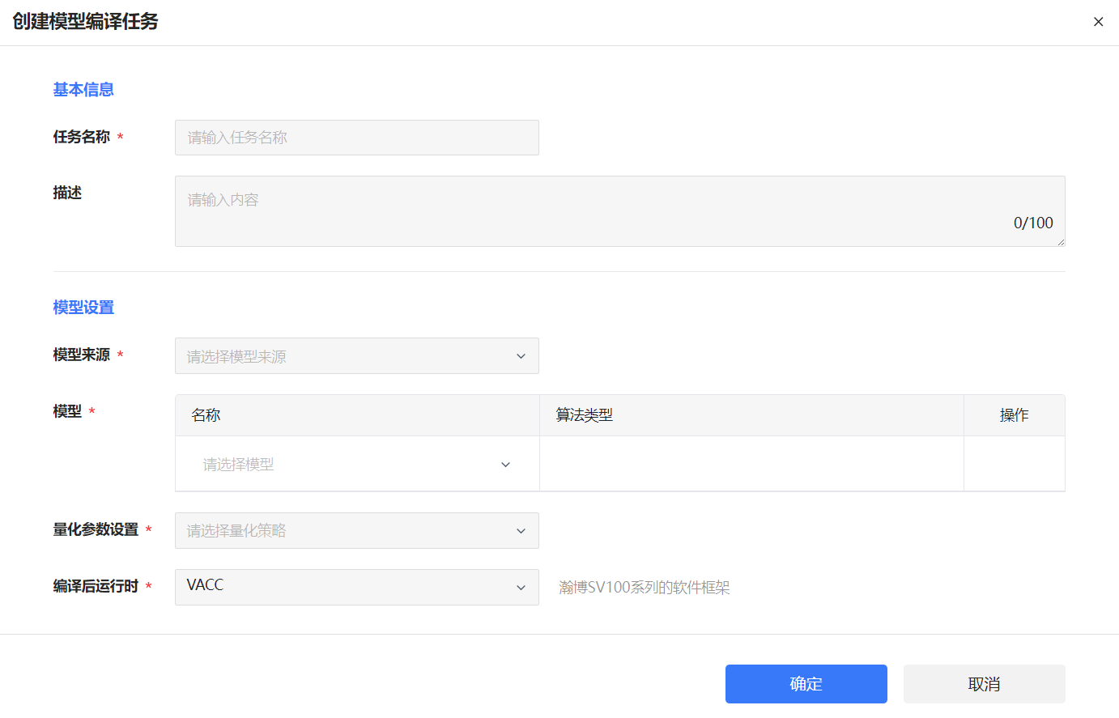Click the 操作 column header

1015,415
